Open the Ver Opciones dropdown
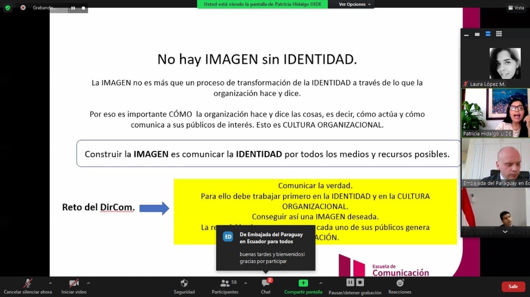The width and height of the screenshot is (530, 297). tap(355, 4)
